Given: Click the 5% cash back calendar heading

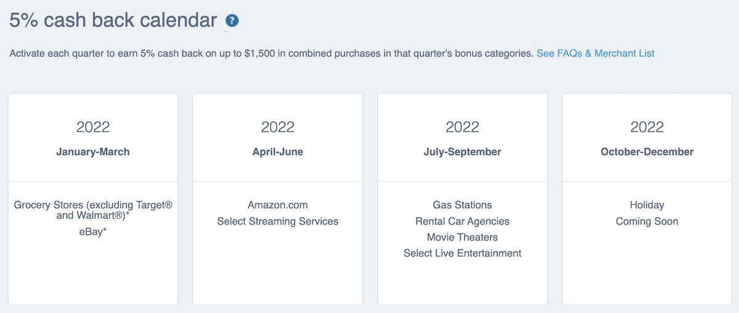Looking at the screenshot, I should click(113, 20).
